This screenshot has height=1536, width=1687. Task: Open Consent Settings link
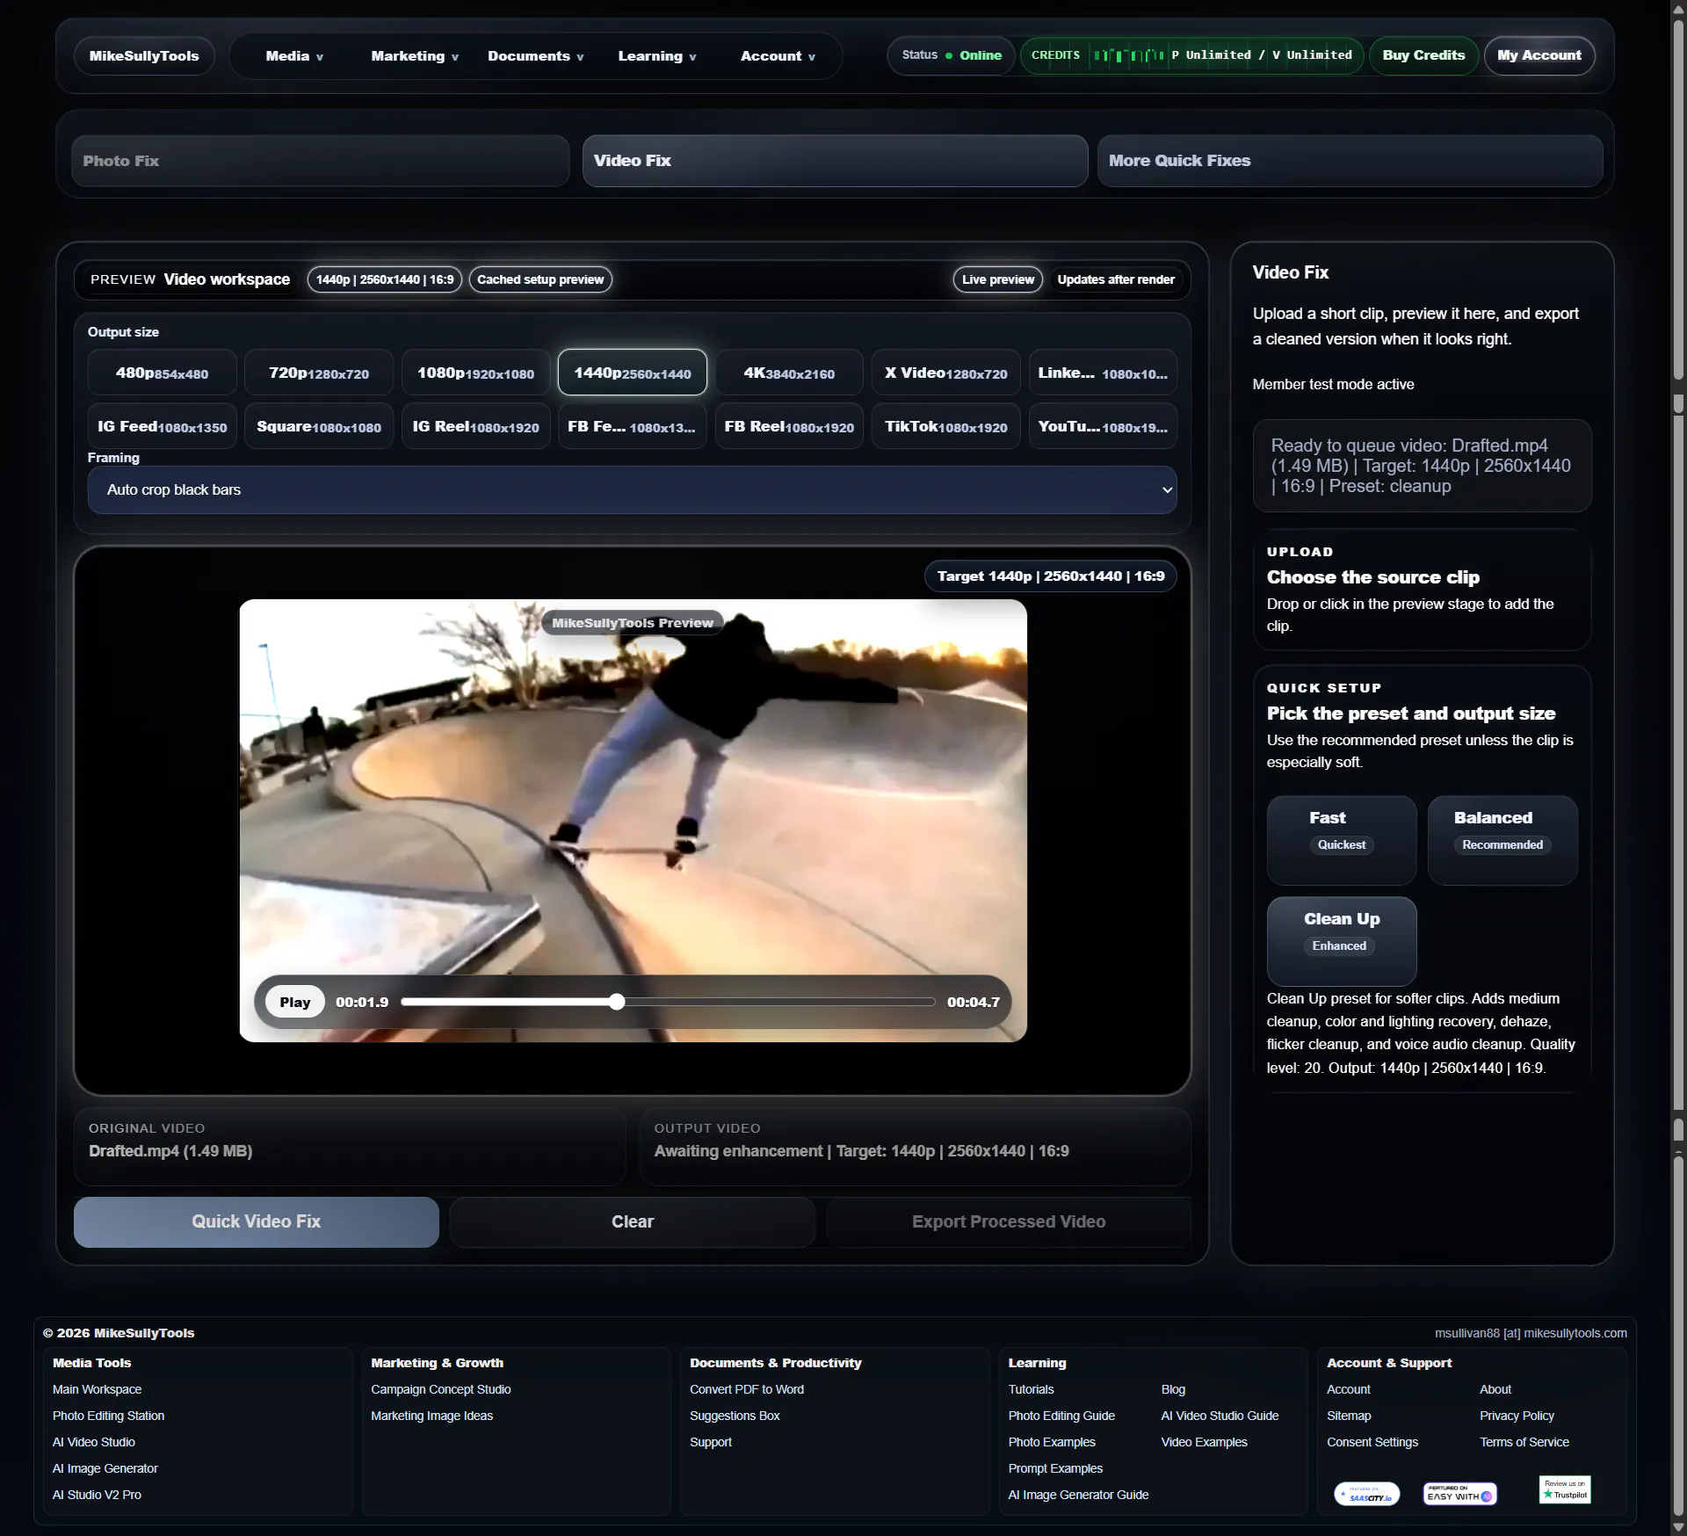coord(1372,1442)
